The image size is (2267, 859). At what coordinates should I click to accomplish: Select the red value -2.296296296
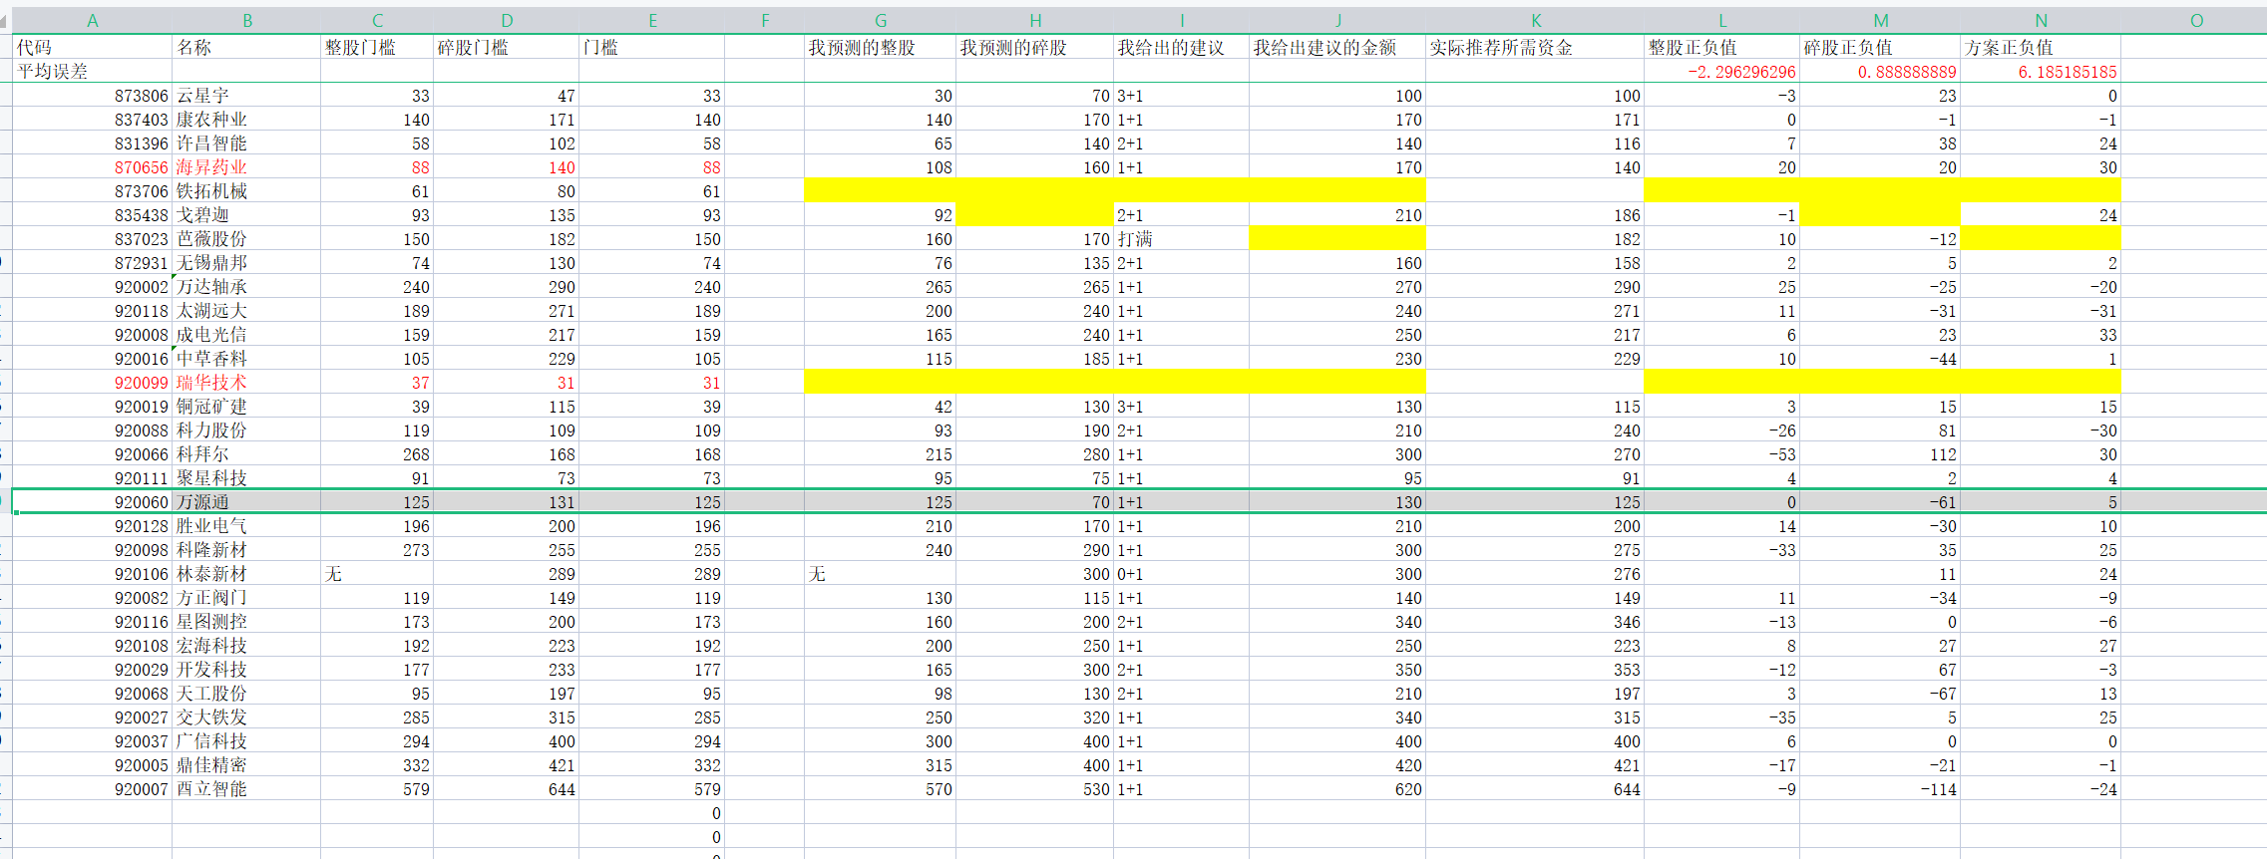pos(1721,71)
